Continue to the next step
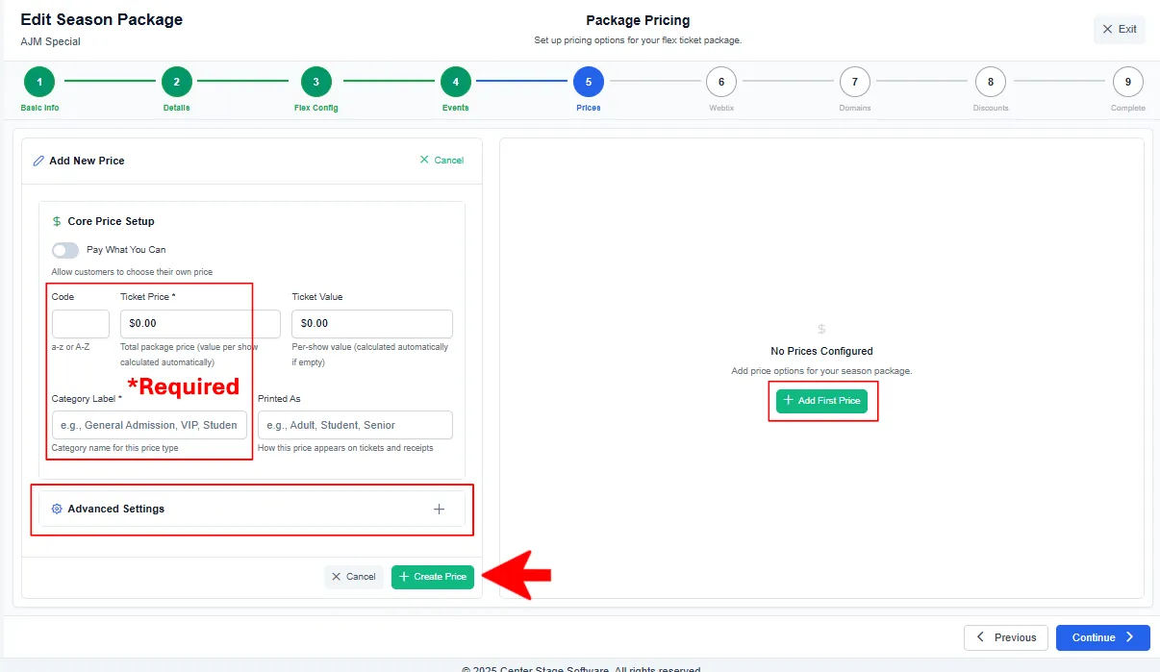The height and width of the screenshot is (672, 1160). pyautogui.click(x=1102, y=637)
